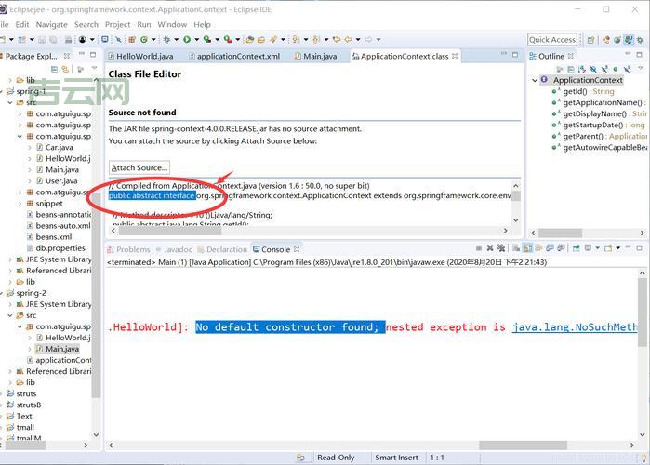Switch to the HelloWorld.java editor tab
Screen dimensions: 650x465
tap(140, 56)
